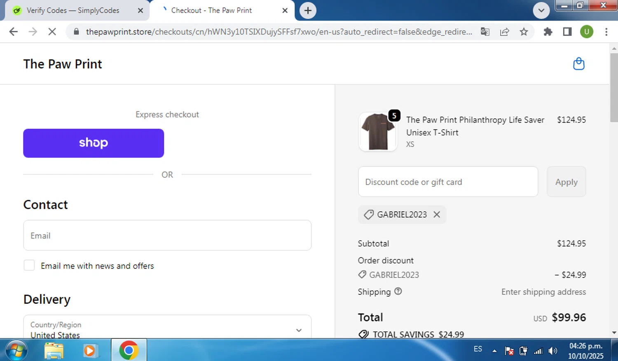Click the Apply discount button
Viewport: 618px width, 361px height.
coord(566,182)
